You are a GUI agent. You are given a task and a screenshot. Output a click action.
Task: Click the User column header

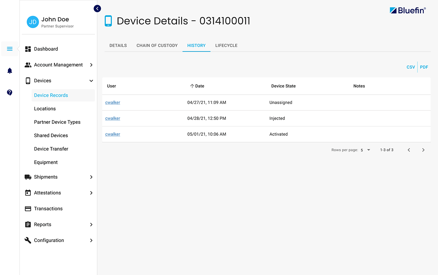click(112, 86)
